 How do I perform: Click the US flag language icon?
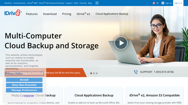pos(154,3)
